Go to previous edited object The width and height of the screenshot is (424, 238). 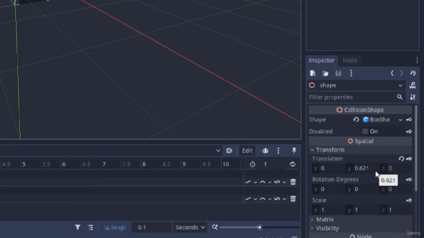pyautogui.click(x=392, y=73)
